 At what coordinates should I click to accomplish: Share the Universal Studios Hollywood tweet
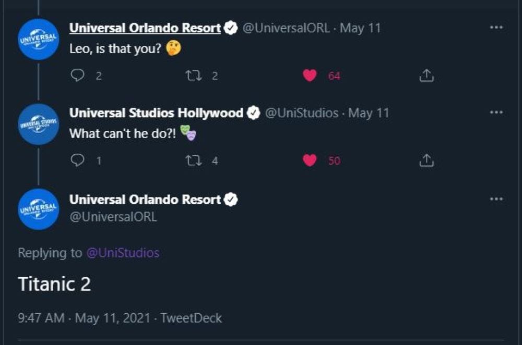pyautogui.click(x=426, y=160)
